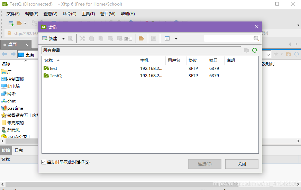Click the paste icon in 会话 toolbar
The width and height of the screenshot is (301, 190).
point(101,39)
